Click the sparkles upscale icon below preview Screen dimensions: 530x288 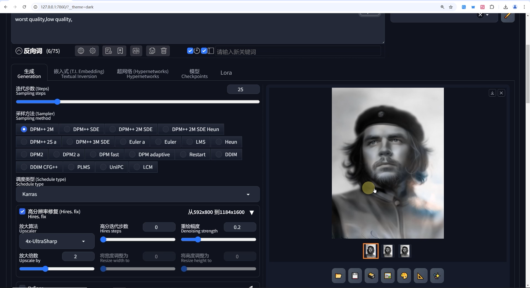[437, 276]
